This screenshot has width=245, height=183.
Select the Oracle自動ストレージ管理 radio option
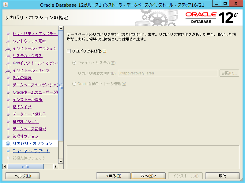pyautogui.click(x=74, y=84)
